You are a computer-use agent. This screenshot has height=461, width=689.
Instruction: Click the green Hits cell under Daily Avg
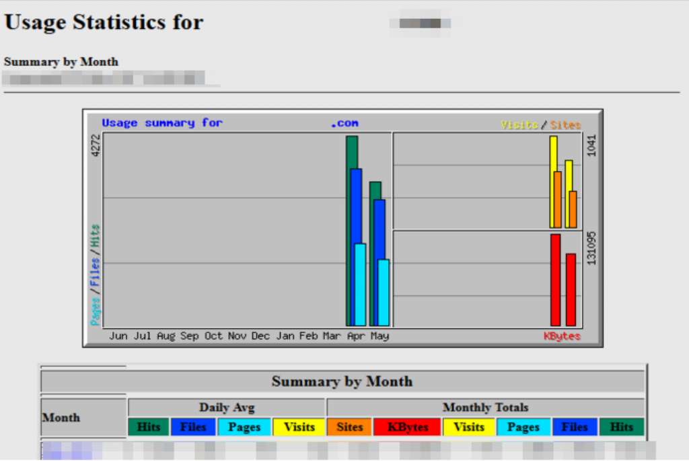tap(149, 427)
